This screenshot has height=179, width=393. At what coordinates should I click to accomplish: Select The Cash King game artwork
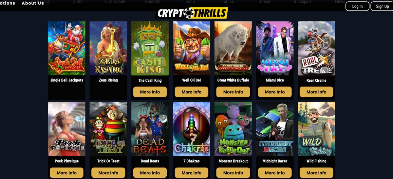pos(150,48)
